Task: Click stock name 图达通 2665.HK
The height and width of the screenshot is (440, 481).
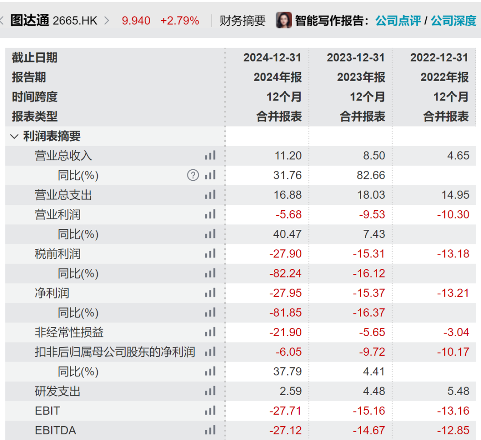Action: coord(54,20)
